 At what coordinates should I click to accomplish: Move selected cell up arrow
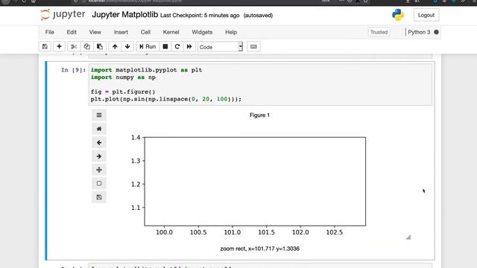pos(115,46)
